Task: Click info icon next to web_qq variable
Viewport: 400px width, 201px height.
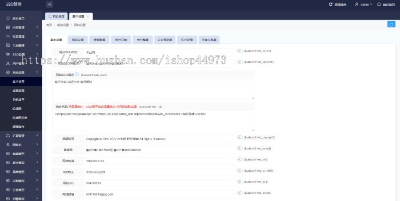Action: pyautogui.click(x=239, y=181)
